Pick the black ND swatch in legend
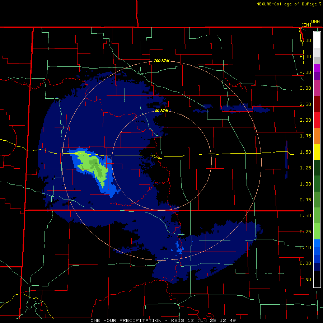 pos(317,279)
